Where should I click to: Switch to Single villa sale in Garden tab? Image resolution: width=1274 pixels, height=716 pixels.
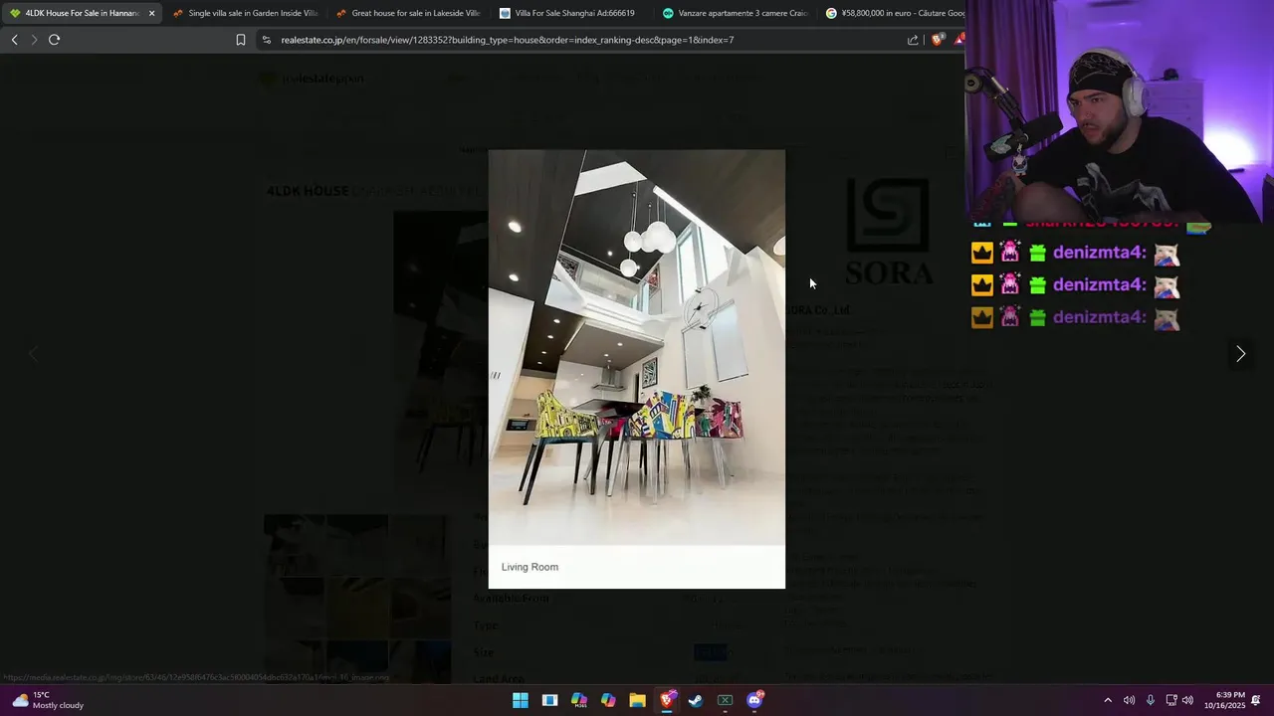click(244, 13)
